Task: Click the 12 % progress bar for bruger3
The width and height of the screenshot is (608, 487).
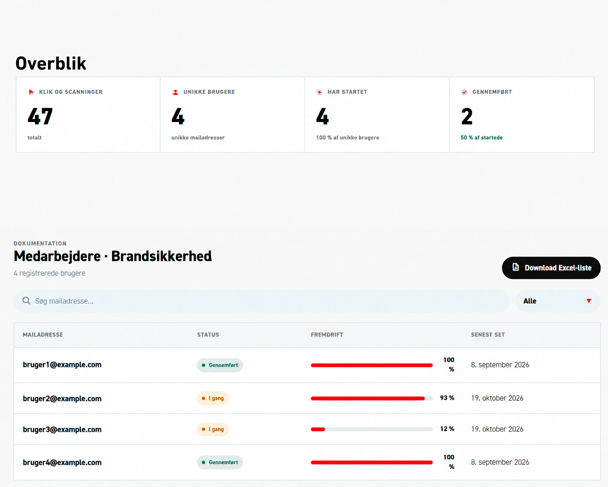Action: (x=372, y=429)
